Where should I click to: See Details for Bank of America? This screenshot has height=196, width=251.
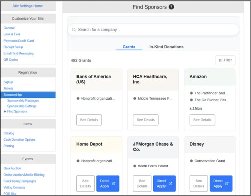(x=89, y=120)
